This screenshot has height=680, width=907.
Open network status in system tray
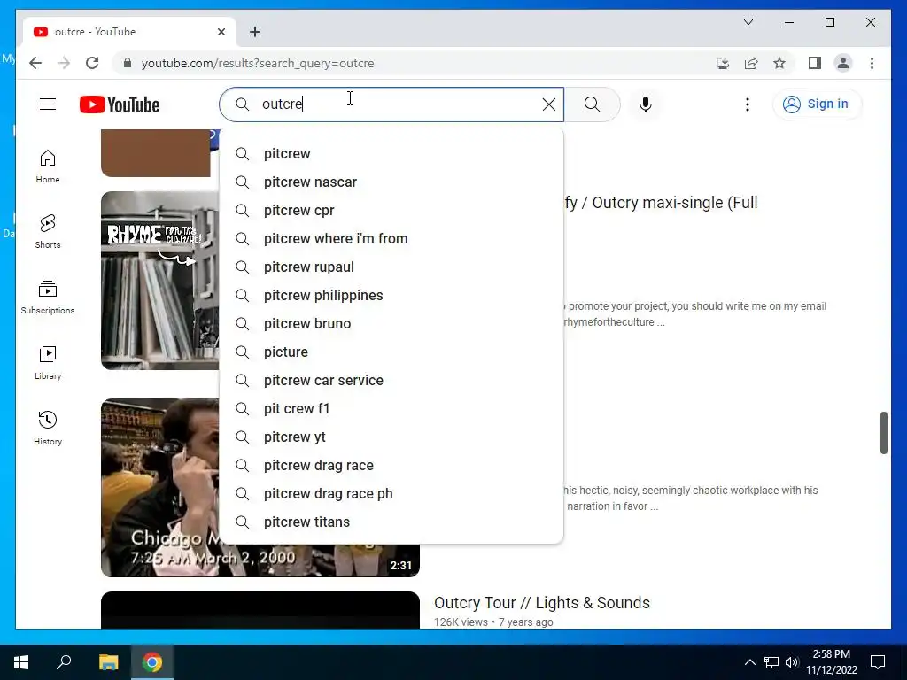(771, 662)
